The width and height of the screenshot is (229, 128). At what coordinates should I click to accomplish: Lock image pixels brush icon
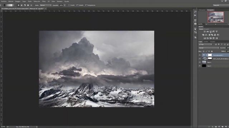pos(206,51)
